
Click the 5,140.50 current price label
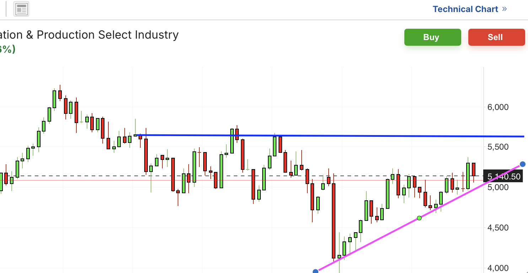tap(504, 177)
